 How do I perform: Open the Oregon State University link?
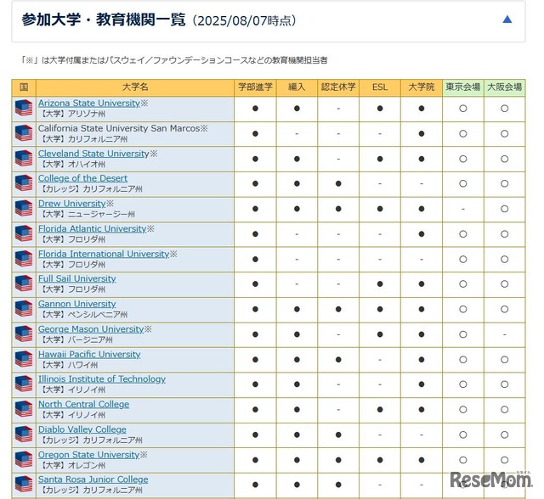point(88,455)
